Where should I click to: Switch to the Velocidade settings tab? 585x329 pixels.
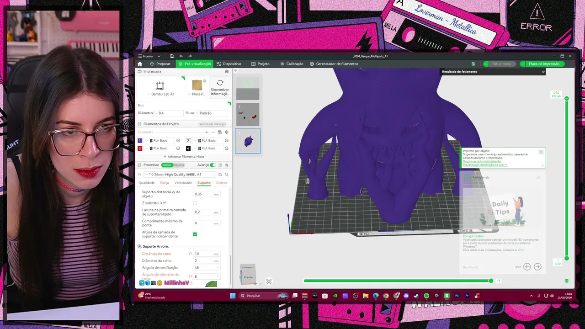pyautogui.click(x=183, y=183)
